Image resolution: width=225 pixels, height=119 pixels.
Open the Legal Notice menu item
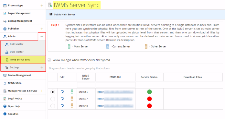(23, 99)
